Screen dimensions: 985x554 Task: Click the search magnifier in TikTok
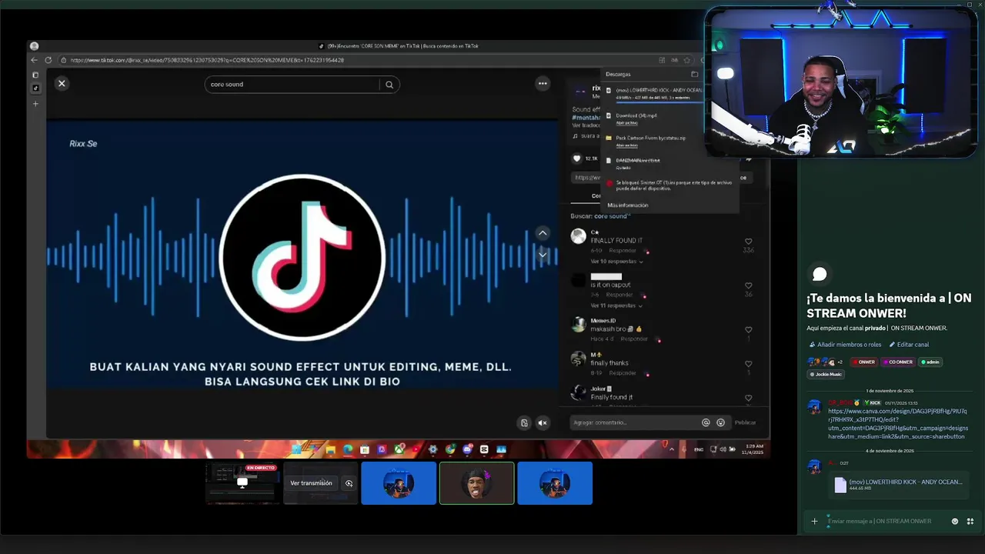(389, 85)
